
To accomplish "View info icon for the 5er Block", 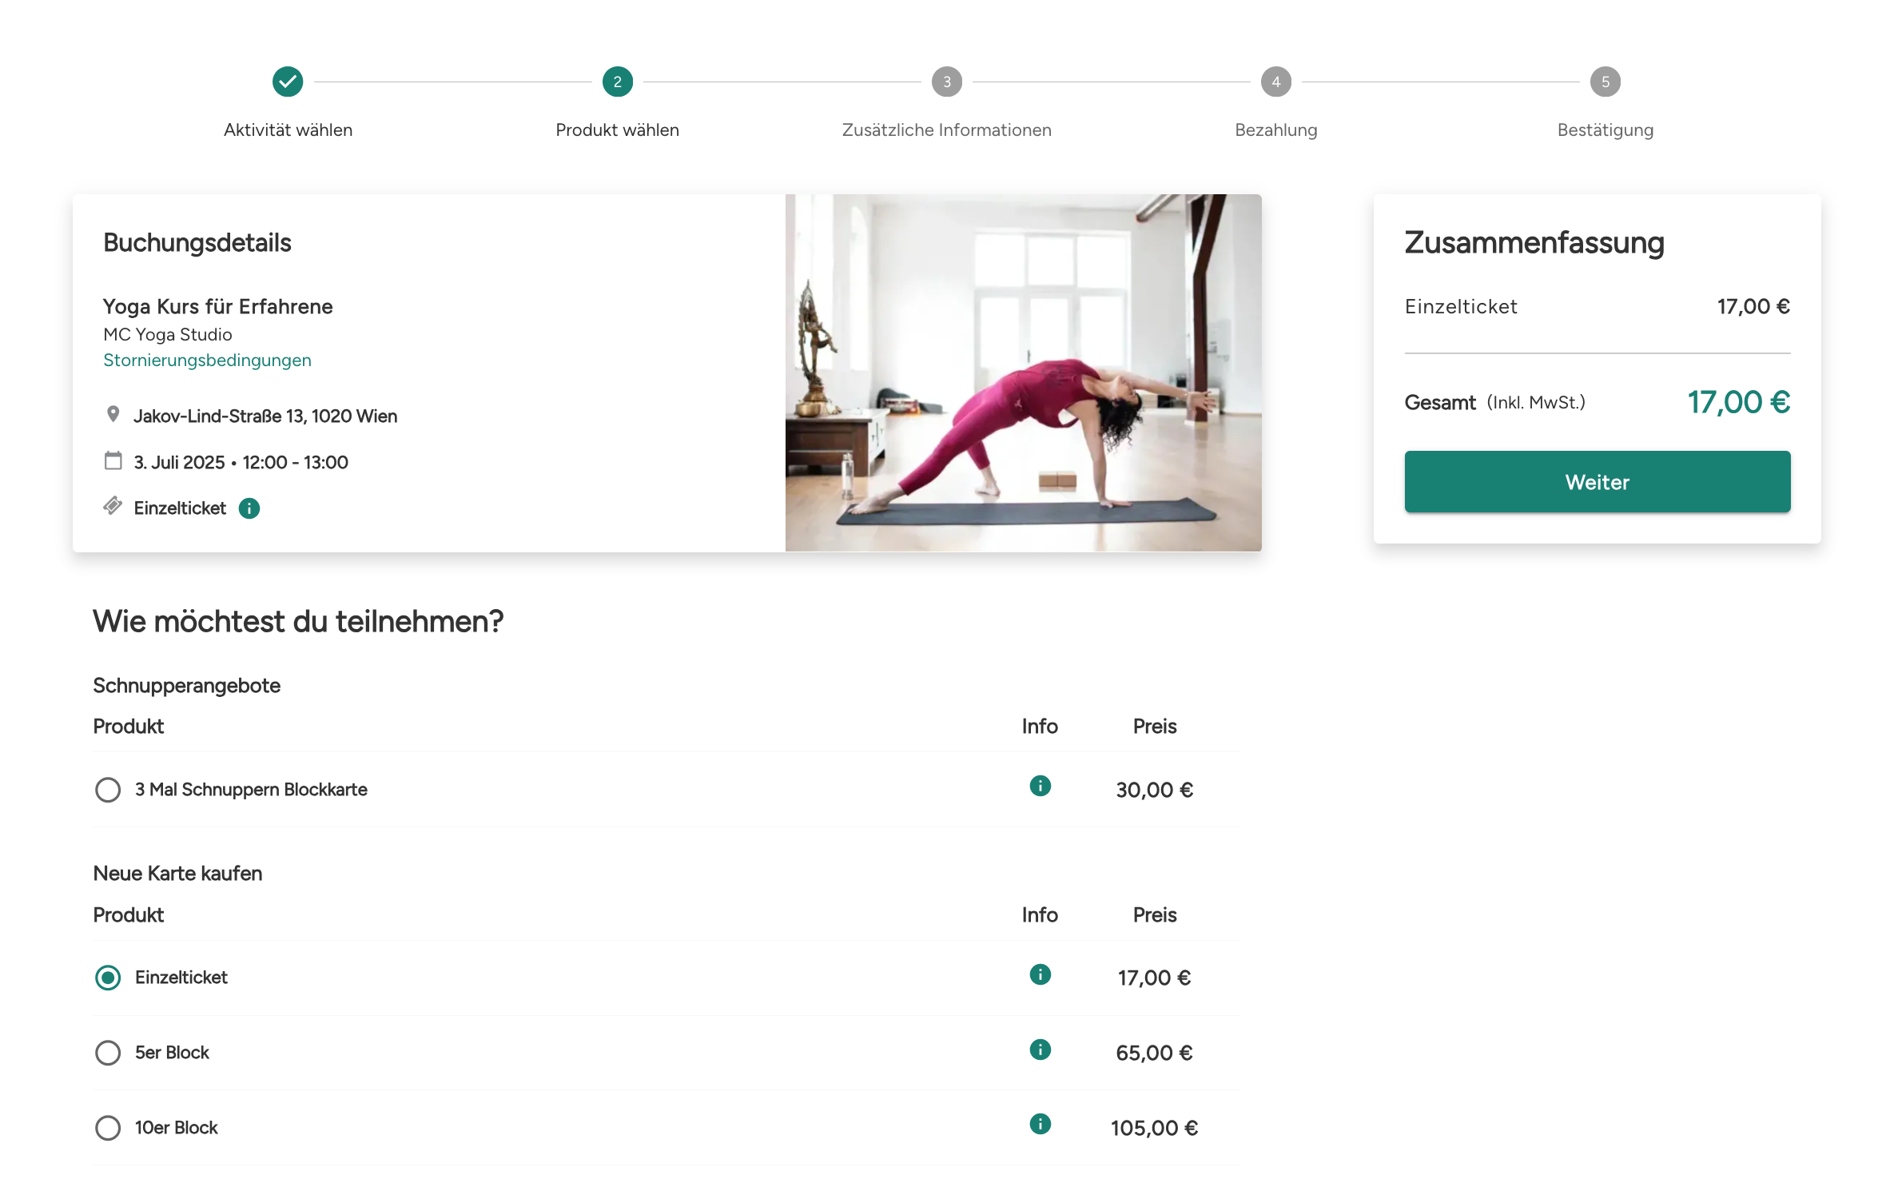I will coord(1040,1050).
